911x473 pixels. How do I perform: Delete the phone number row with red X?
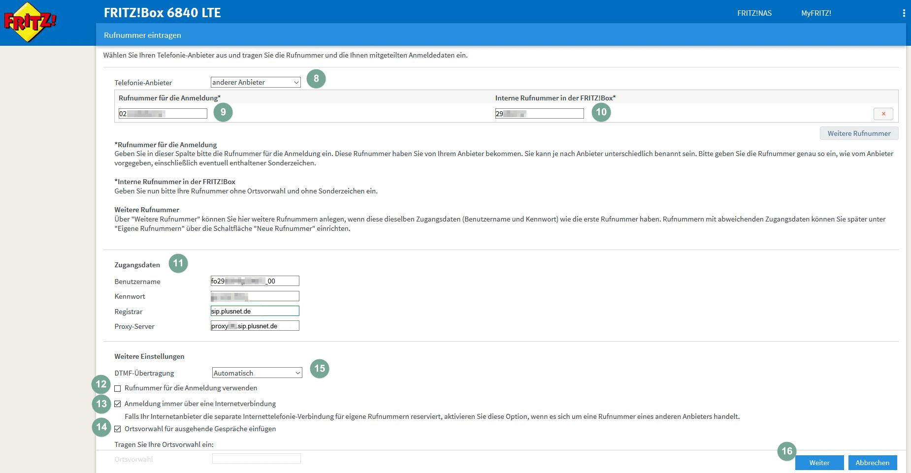[883, 114]
